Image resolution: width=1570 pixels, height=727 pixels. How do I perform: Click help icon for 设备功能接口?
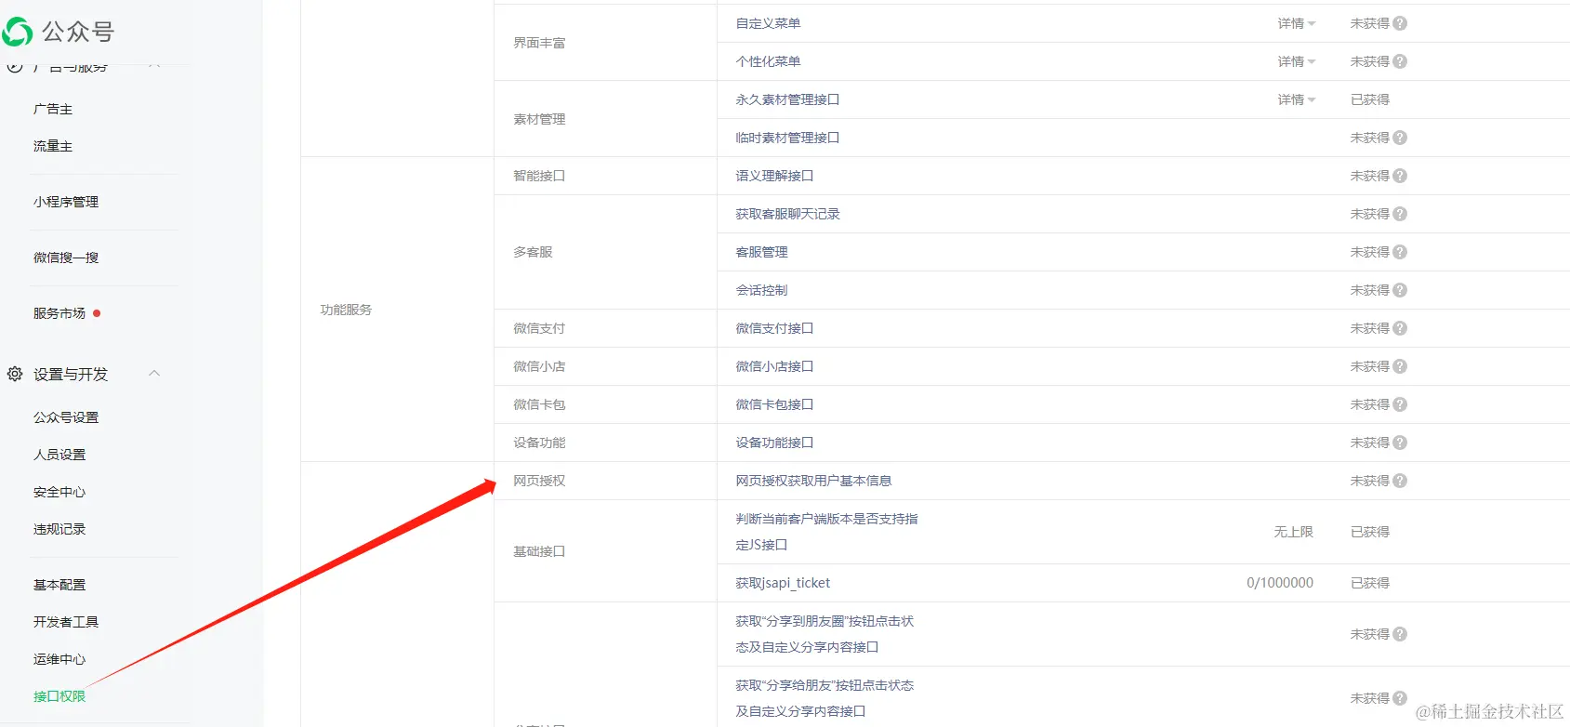click(1400, 443)
